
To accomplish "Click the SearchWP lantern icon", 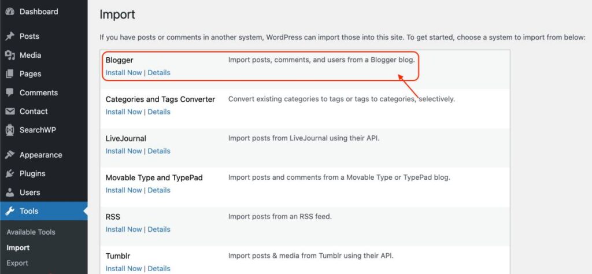I will point(10,130).
